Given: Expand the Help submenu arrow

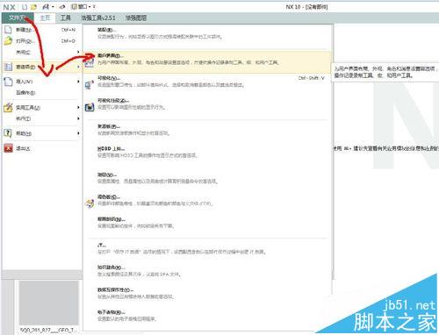Looking at the screenshot, I should click(78, 133).
